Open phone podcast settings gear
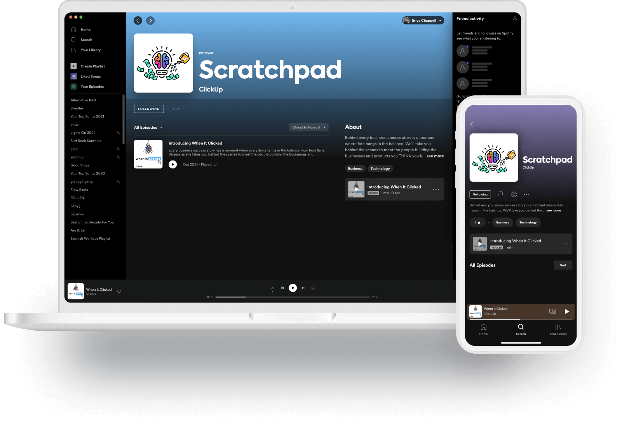 pos(514,194)
